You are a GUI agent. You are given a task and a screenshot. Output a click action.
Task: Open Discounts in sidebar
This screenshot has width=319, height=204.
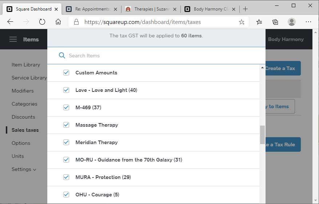23,117
